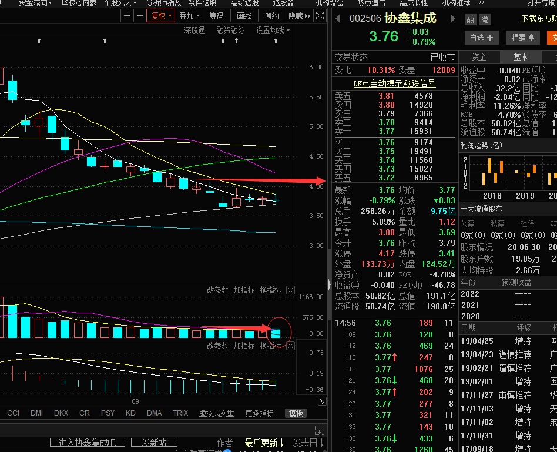The image size is (557, 452).
Task: Click the panel splitter collapse handle
Action: 329,284
